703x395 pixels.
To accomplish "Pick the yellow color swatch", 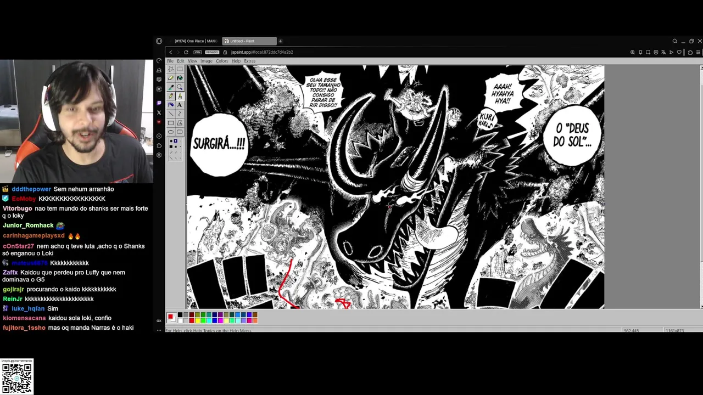I will (198, 320).
